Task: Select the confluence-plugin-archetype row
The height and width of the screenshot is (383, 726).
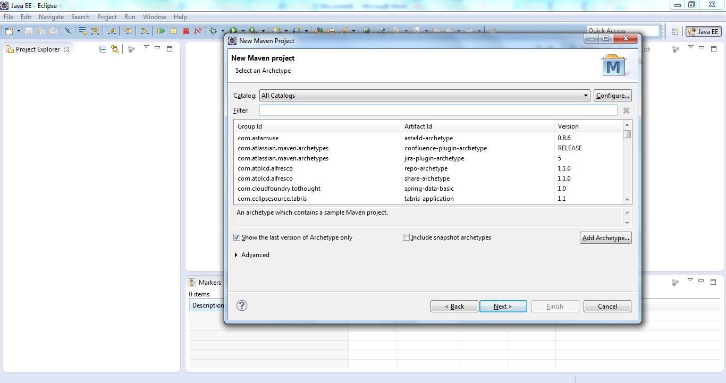Action: 428,148
